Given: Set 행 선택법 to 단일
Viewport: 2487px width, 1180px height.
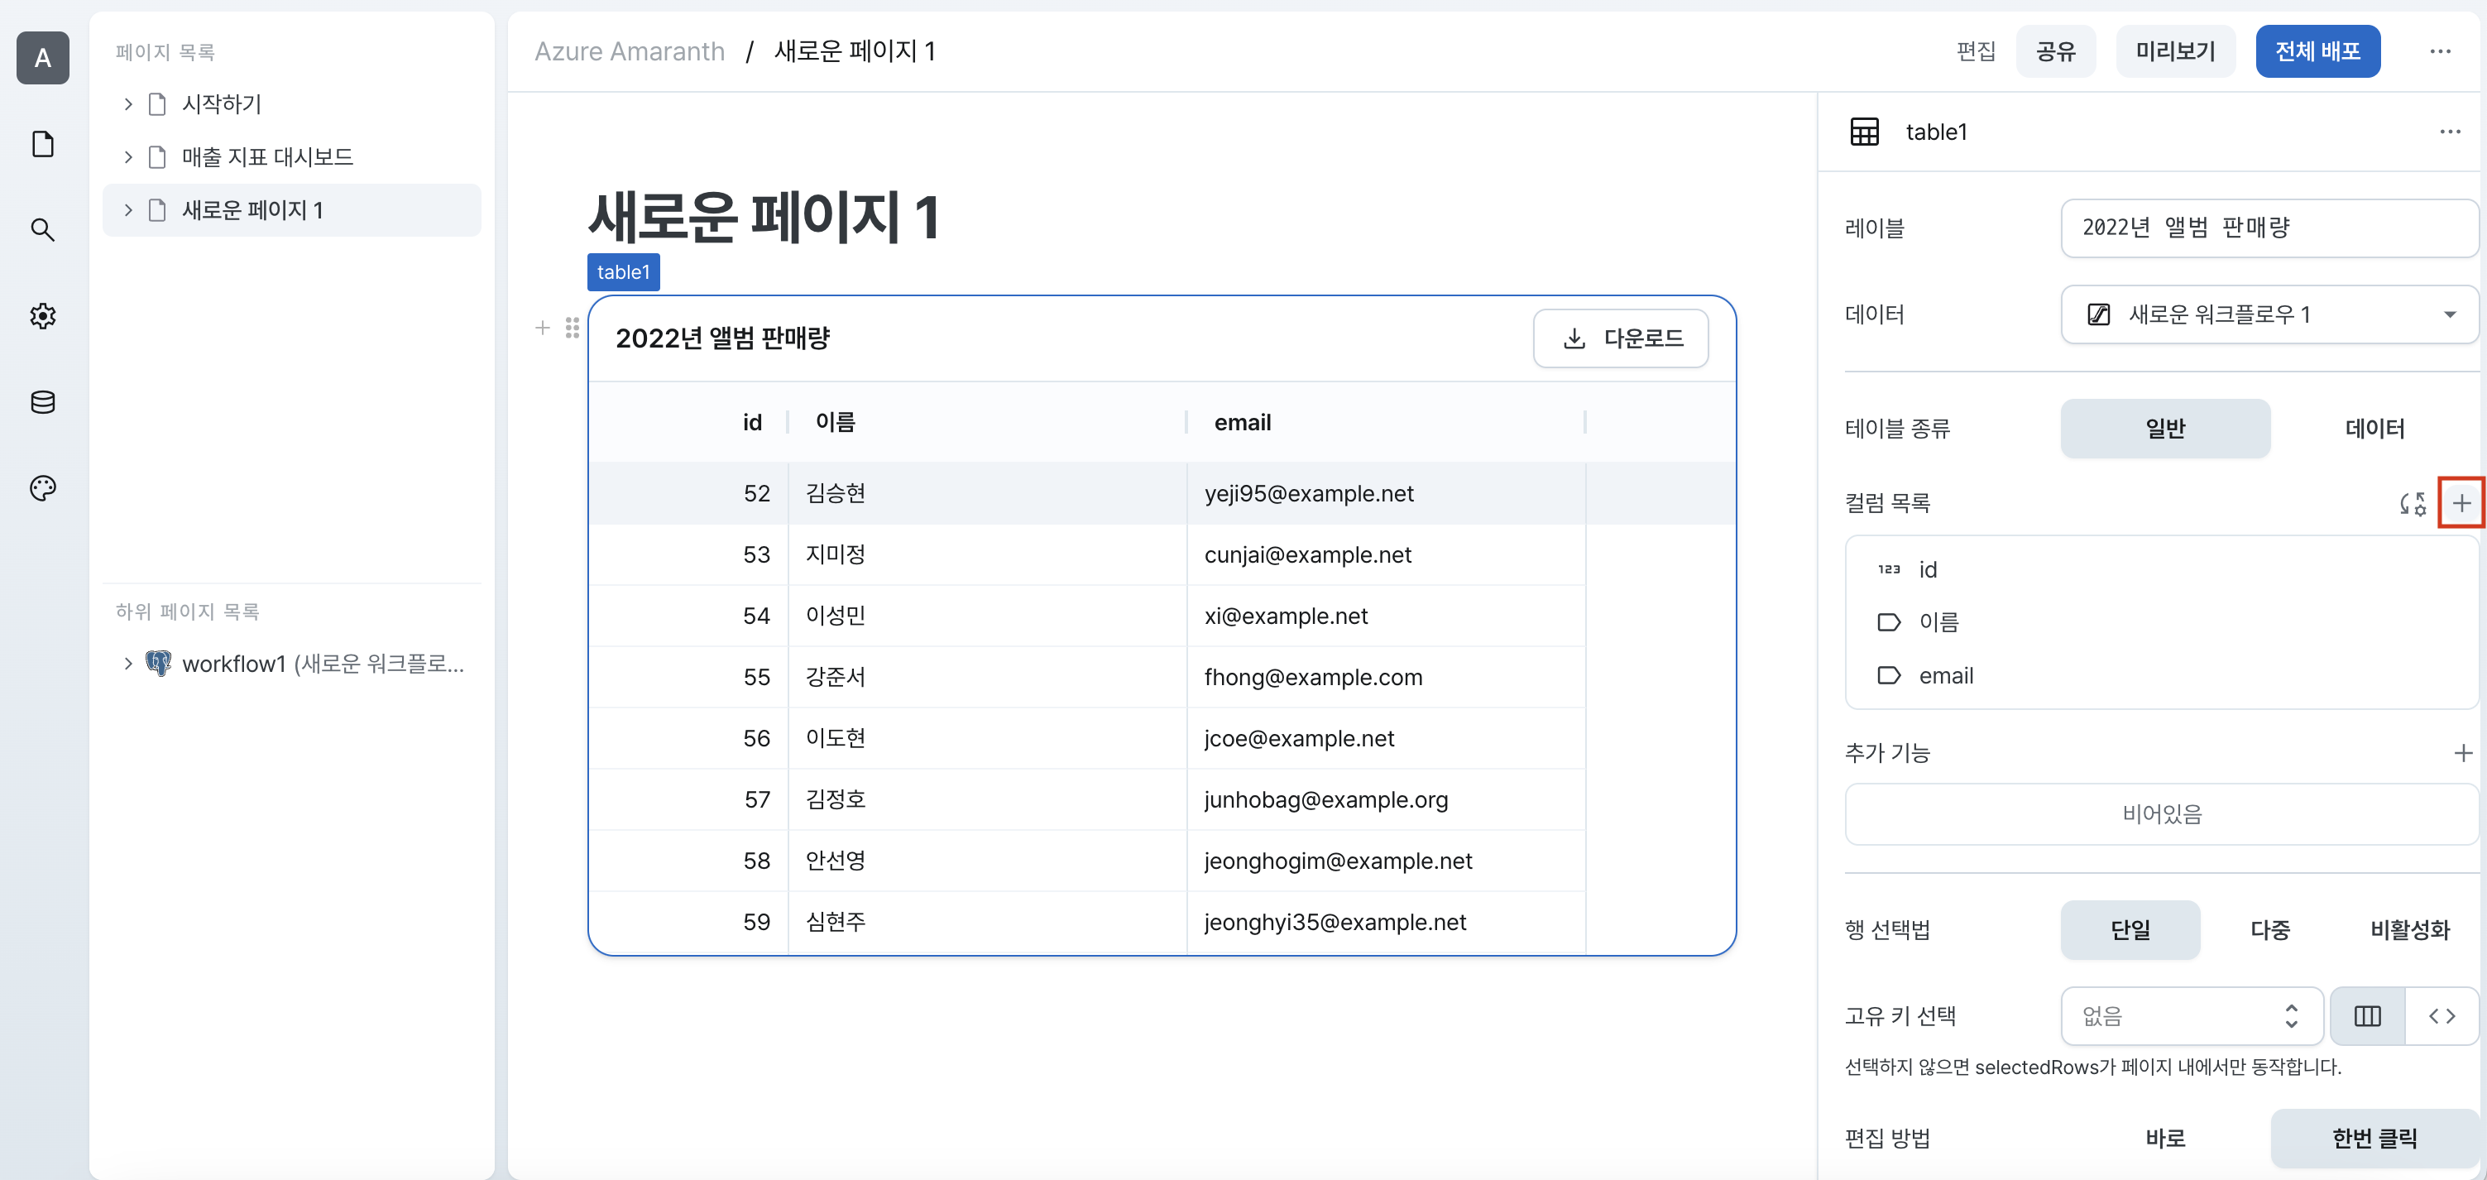Looking at the screenshot, I should pyautogui.click(x=2130, y=930).
